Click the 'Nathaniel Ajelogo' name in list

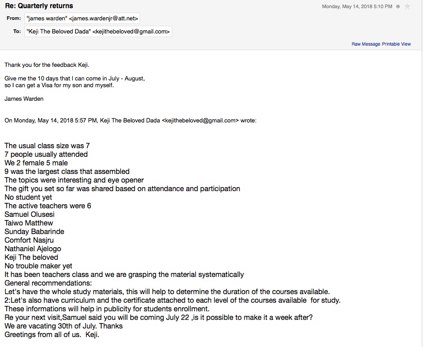[33, 249]
